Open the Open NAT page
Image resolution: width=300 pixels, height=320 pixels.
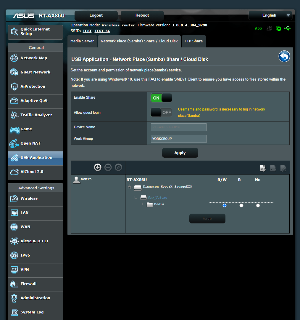(35, 144)
